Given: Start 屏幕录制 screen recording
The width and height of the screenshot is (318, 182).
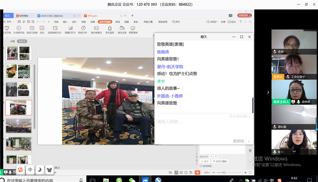Looking at the screenshot, I should click(x=133, y=29).
